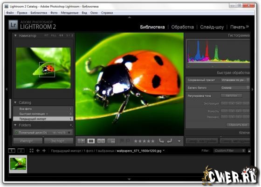Switch to Grid view
261x187 pixels.
pyautogui.click(x=81, y=141)
